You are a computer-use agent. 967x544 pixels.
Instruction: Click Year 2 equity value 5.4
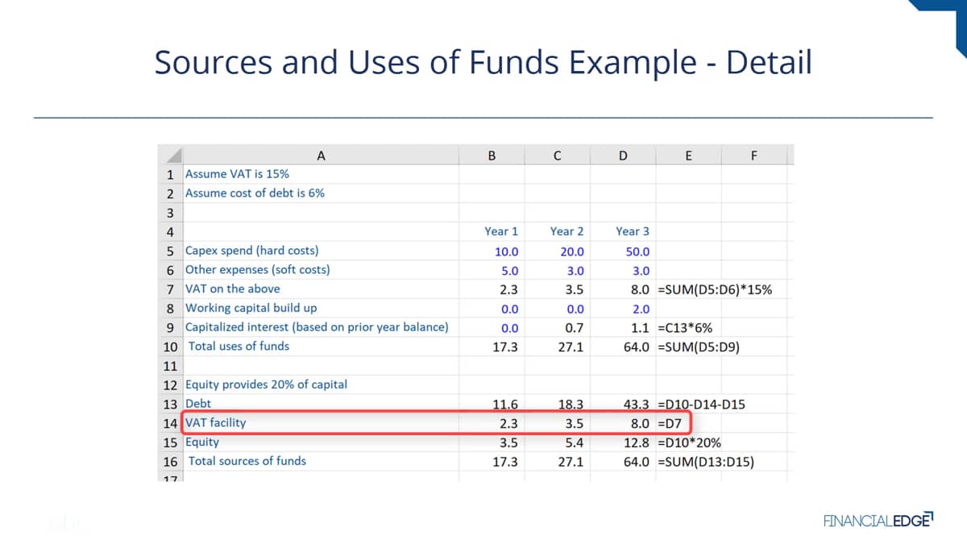pos(575,443)
